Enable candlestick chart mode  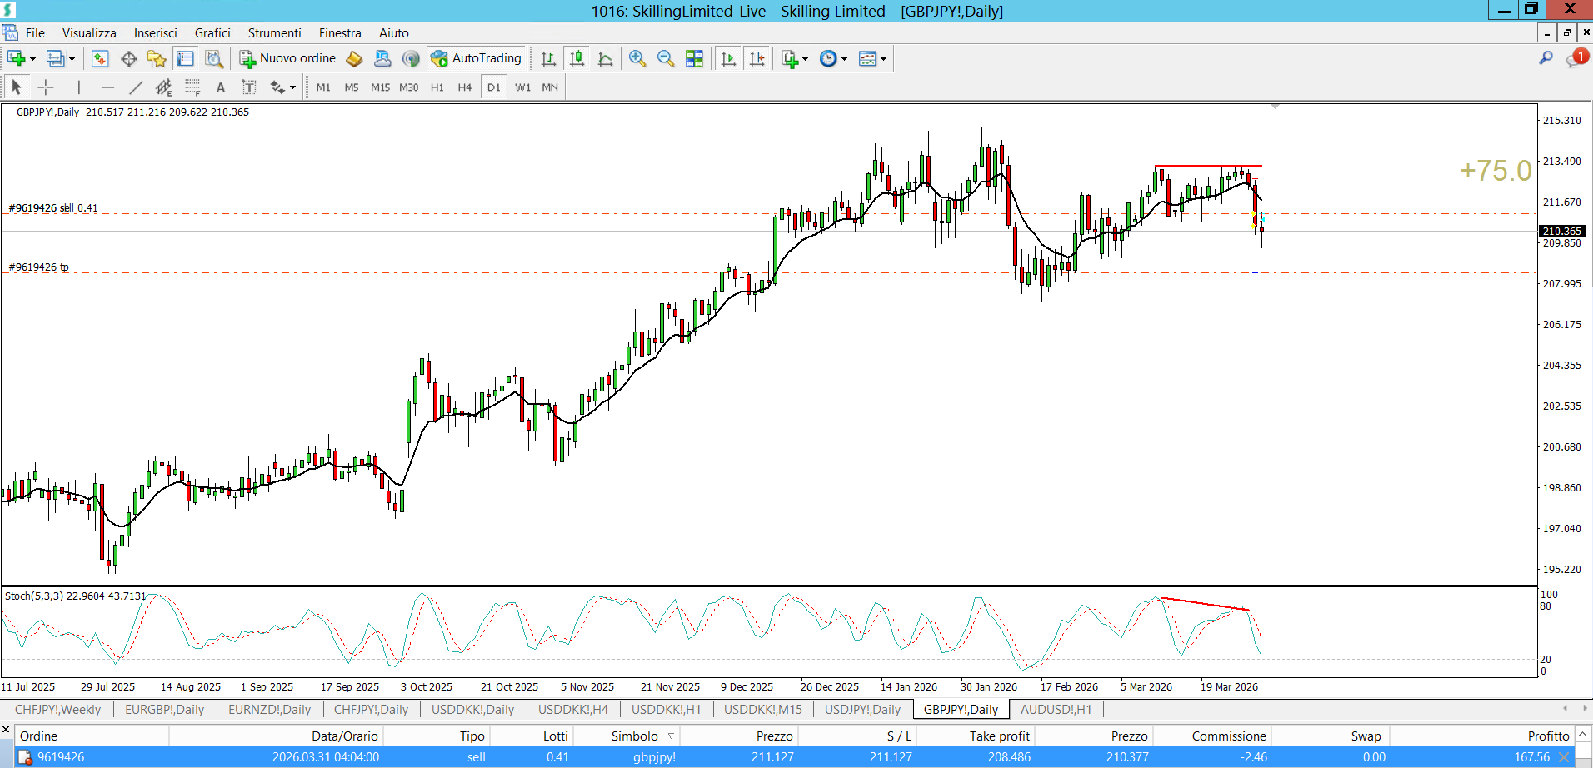(577, 58)
